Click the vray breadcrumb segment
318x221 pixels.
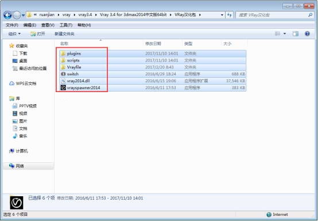pos(67,15)
